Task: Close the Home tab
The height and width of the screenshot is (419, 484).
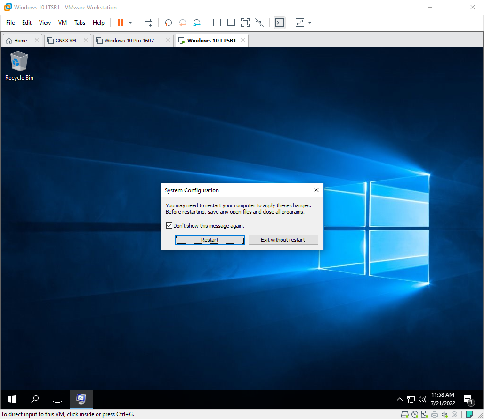Action: click(37, 40)
